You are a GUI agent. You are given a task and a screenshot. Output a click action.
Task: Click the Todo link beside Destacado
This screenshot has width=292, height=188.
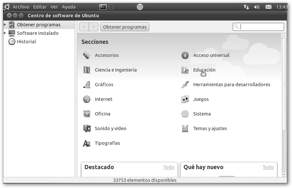168,167
